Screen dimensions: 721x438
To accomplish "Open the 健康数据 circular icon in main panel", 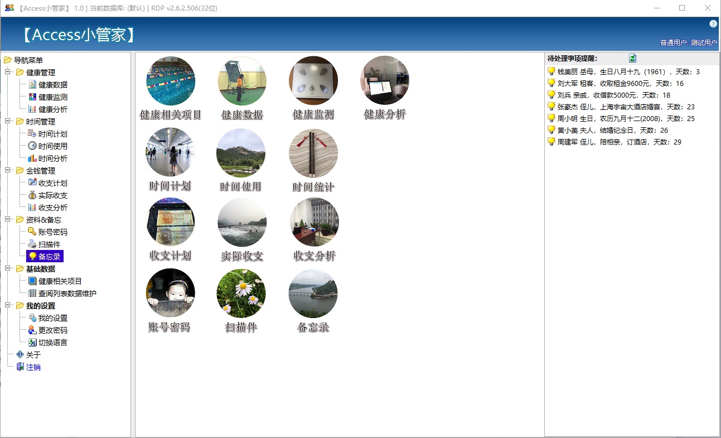I will (x=242, y=81).
